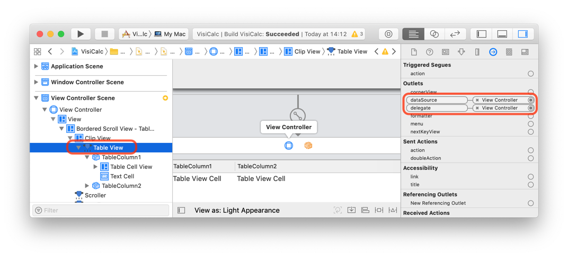Show the Quick Help inspector
Screen dimensions: 568x253
click(x=430, y=52)
